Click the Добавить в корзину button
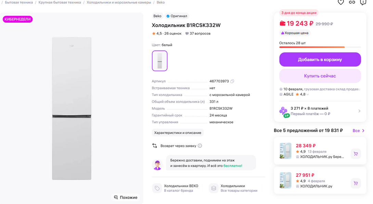This screenshot has width=373, height=204. (x=320, y=59)
